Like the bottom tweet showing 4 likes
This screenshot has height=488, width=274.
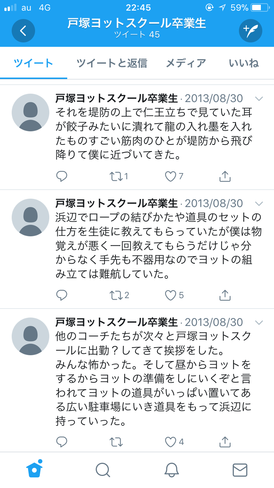coord(171,442)
